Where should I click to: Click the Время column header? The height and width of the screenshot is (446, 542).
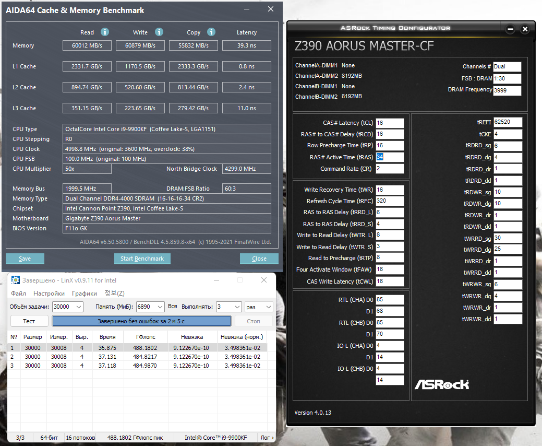point(107,337)
